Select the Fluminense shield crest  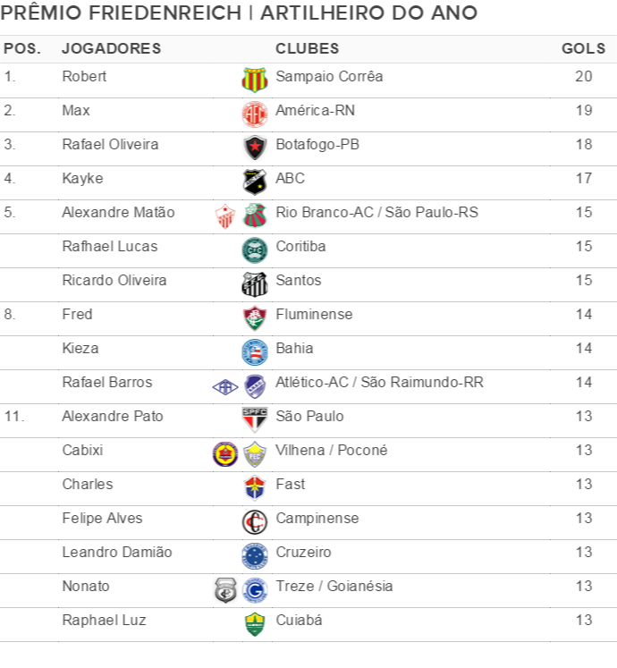[x=255, y=317]
